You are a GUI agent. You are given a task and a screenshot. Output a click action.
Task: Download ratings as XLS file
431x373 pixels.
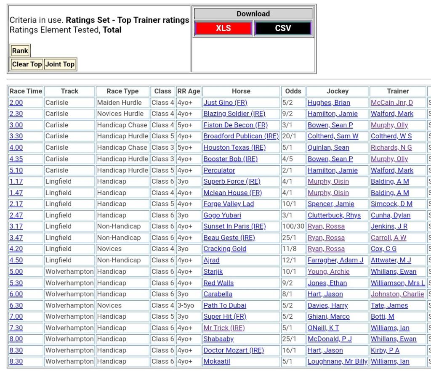pos(223,28)
